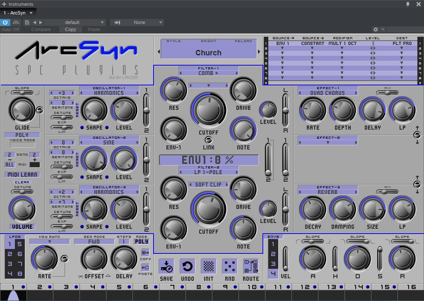
Task: Open the Filter-1 Comb+ type dropdown
Action: tap(208, 73)
